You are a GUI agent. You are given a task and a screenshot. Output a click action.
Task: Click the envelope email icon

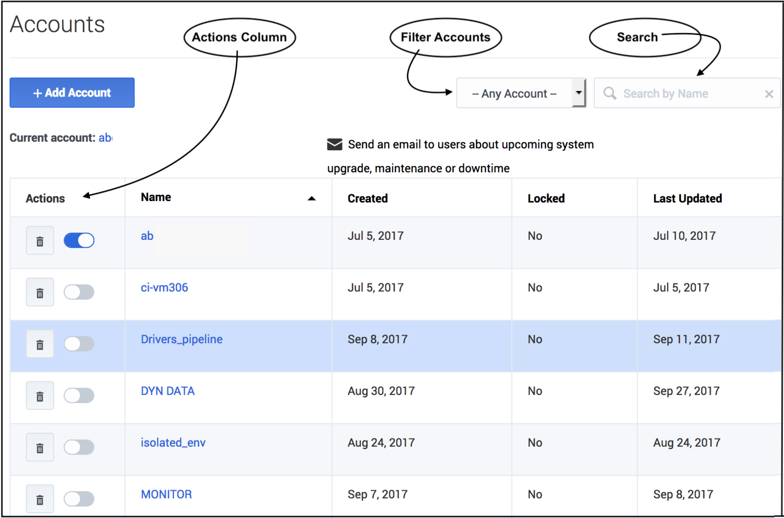pos(335,144)
